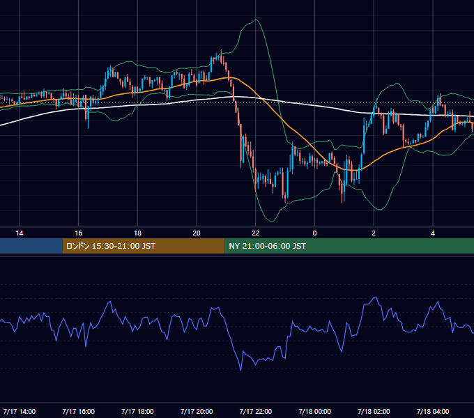Screen dimensions: 474x418
Task: Click the 16 hour label on chart axis
Action: (79, 233)
